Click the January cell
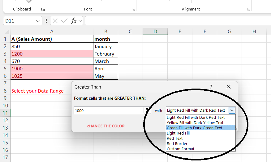This screenshot has height=162, width=271. [x=105, y=46]
